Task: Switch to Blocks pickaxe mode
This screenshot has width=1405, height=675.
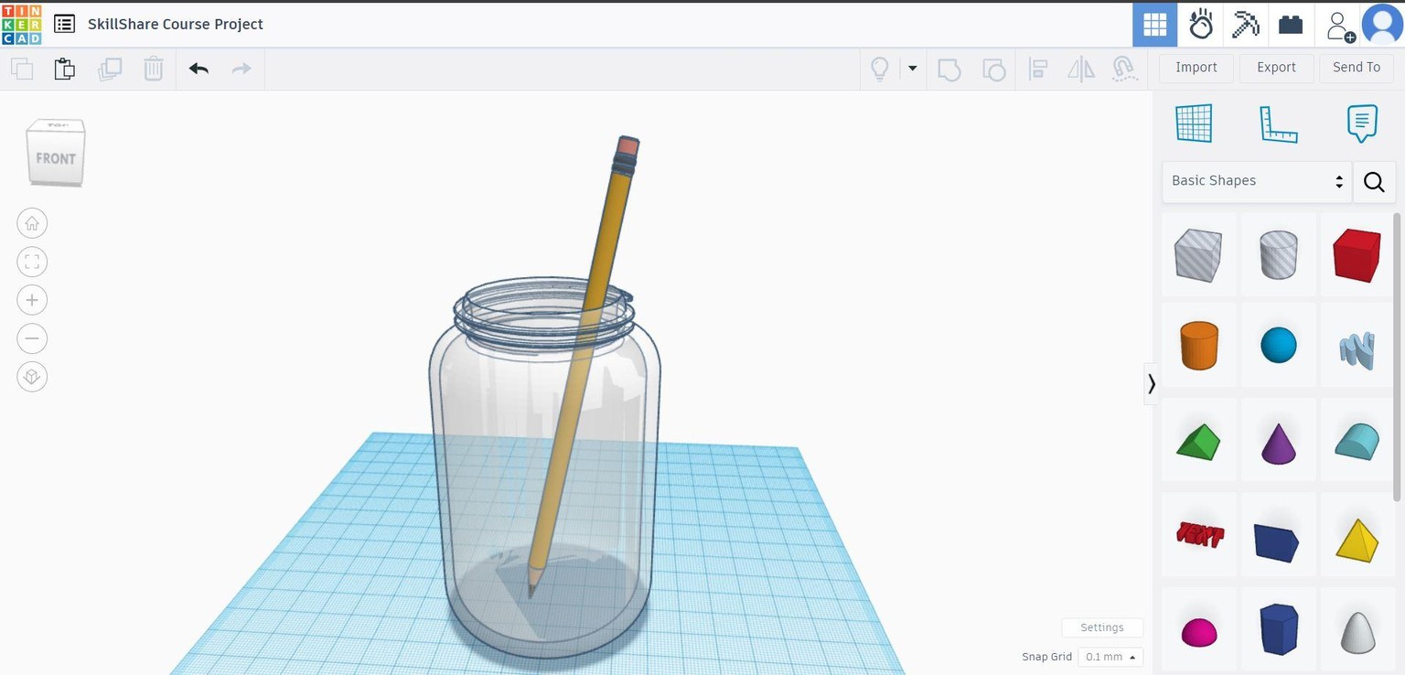Action: [1246, 25]
